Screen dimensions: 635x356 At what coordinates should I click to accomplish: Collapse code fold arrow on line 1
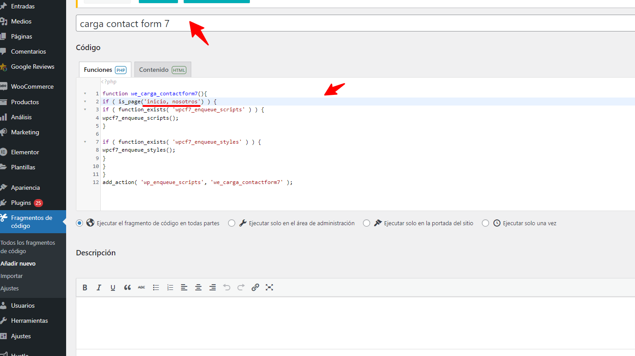click(85, 94)
